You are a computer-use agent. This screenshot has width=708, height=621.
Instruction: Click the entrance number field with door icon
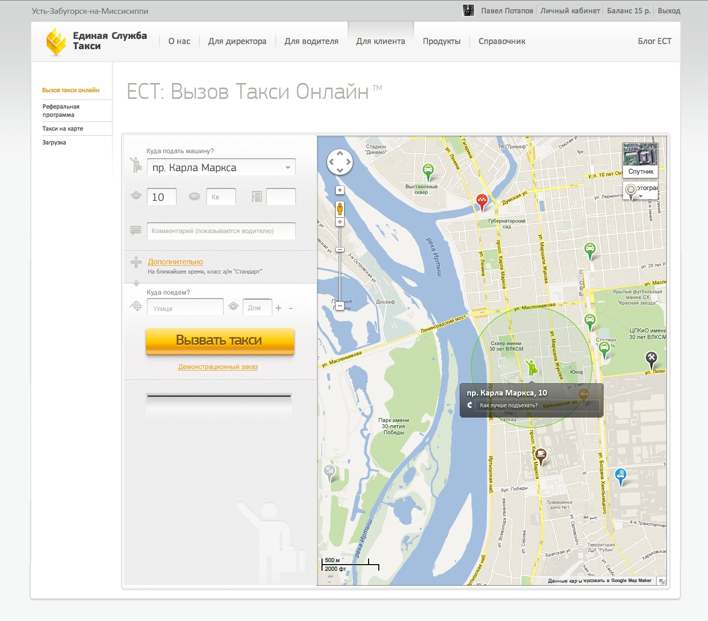tap(281, 197)
